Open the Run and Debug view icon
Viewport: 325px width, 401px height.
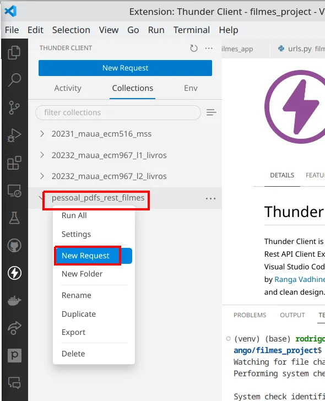(x=14, y=136)
